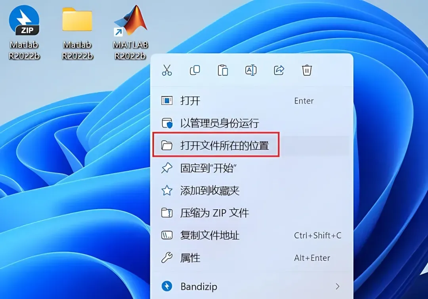Select 复制文件地址 menu item
The height and width of the screenshot is (299, 428).
pos(252,235)
